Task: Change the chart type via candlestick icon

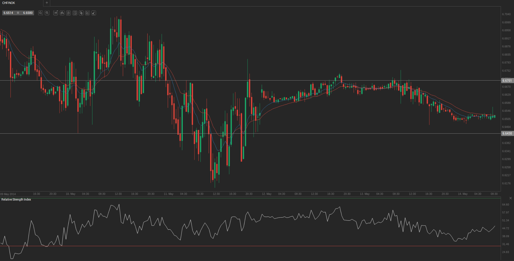Action: pos(62,13)
